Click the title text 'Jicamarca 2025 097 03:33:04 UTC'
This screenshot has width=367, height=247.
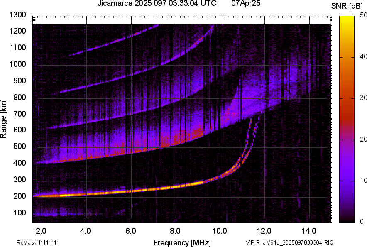(157, 3)
